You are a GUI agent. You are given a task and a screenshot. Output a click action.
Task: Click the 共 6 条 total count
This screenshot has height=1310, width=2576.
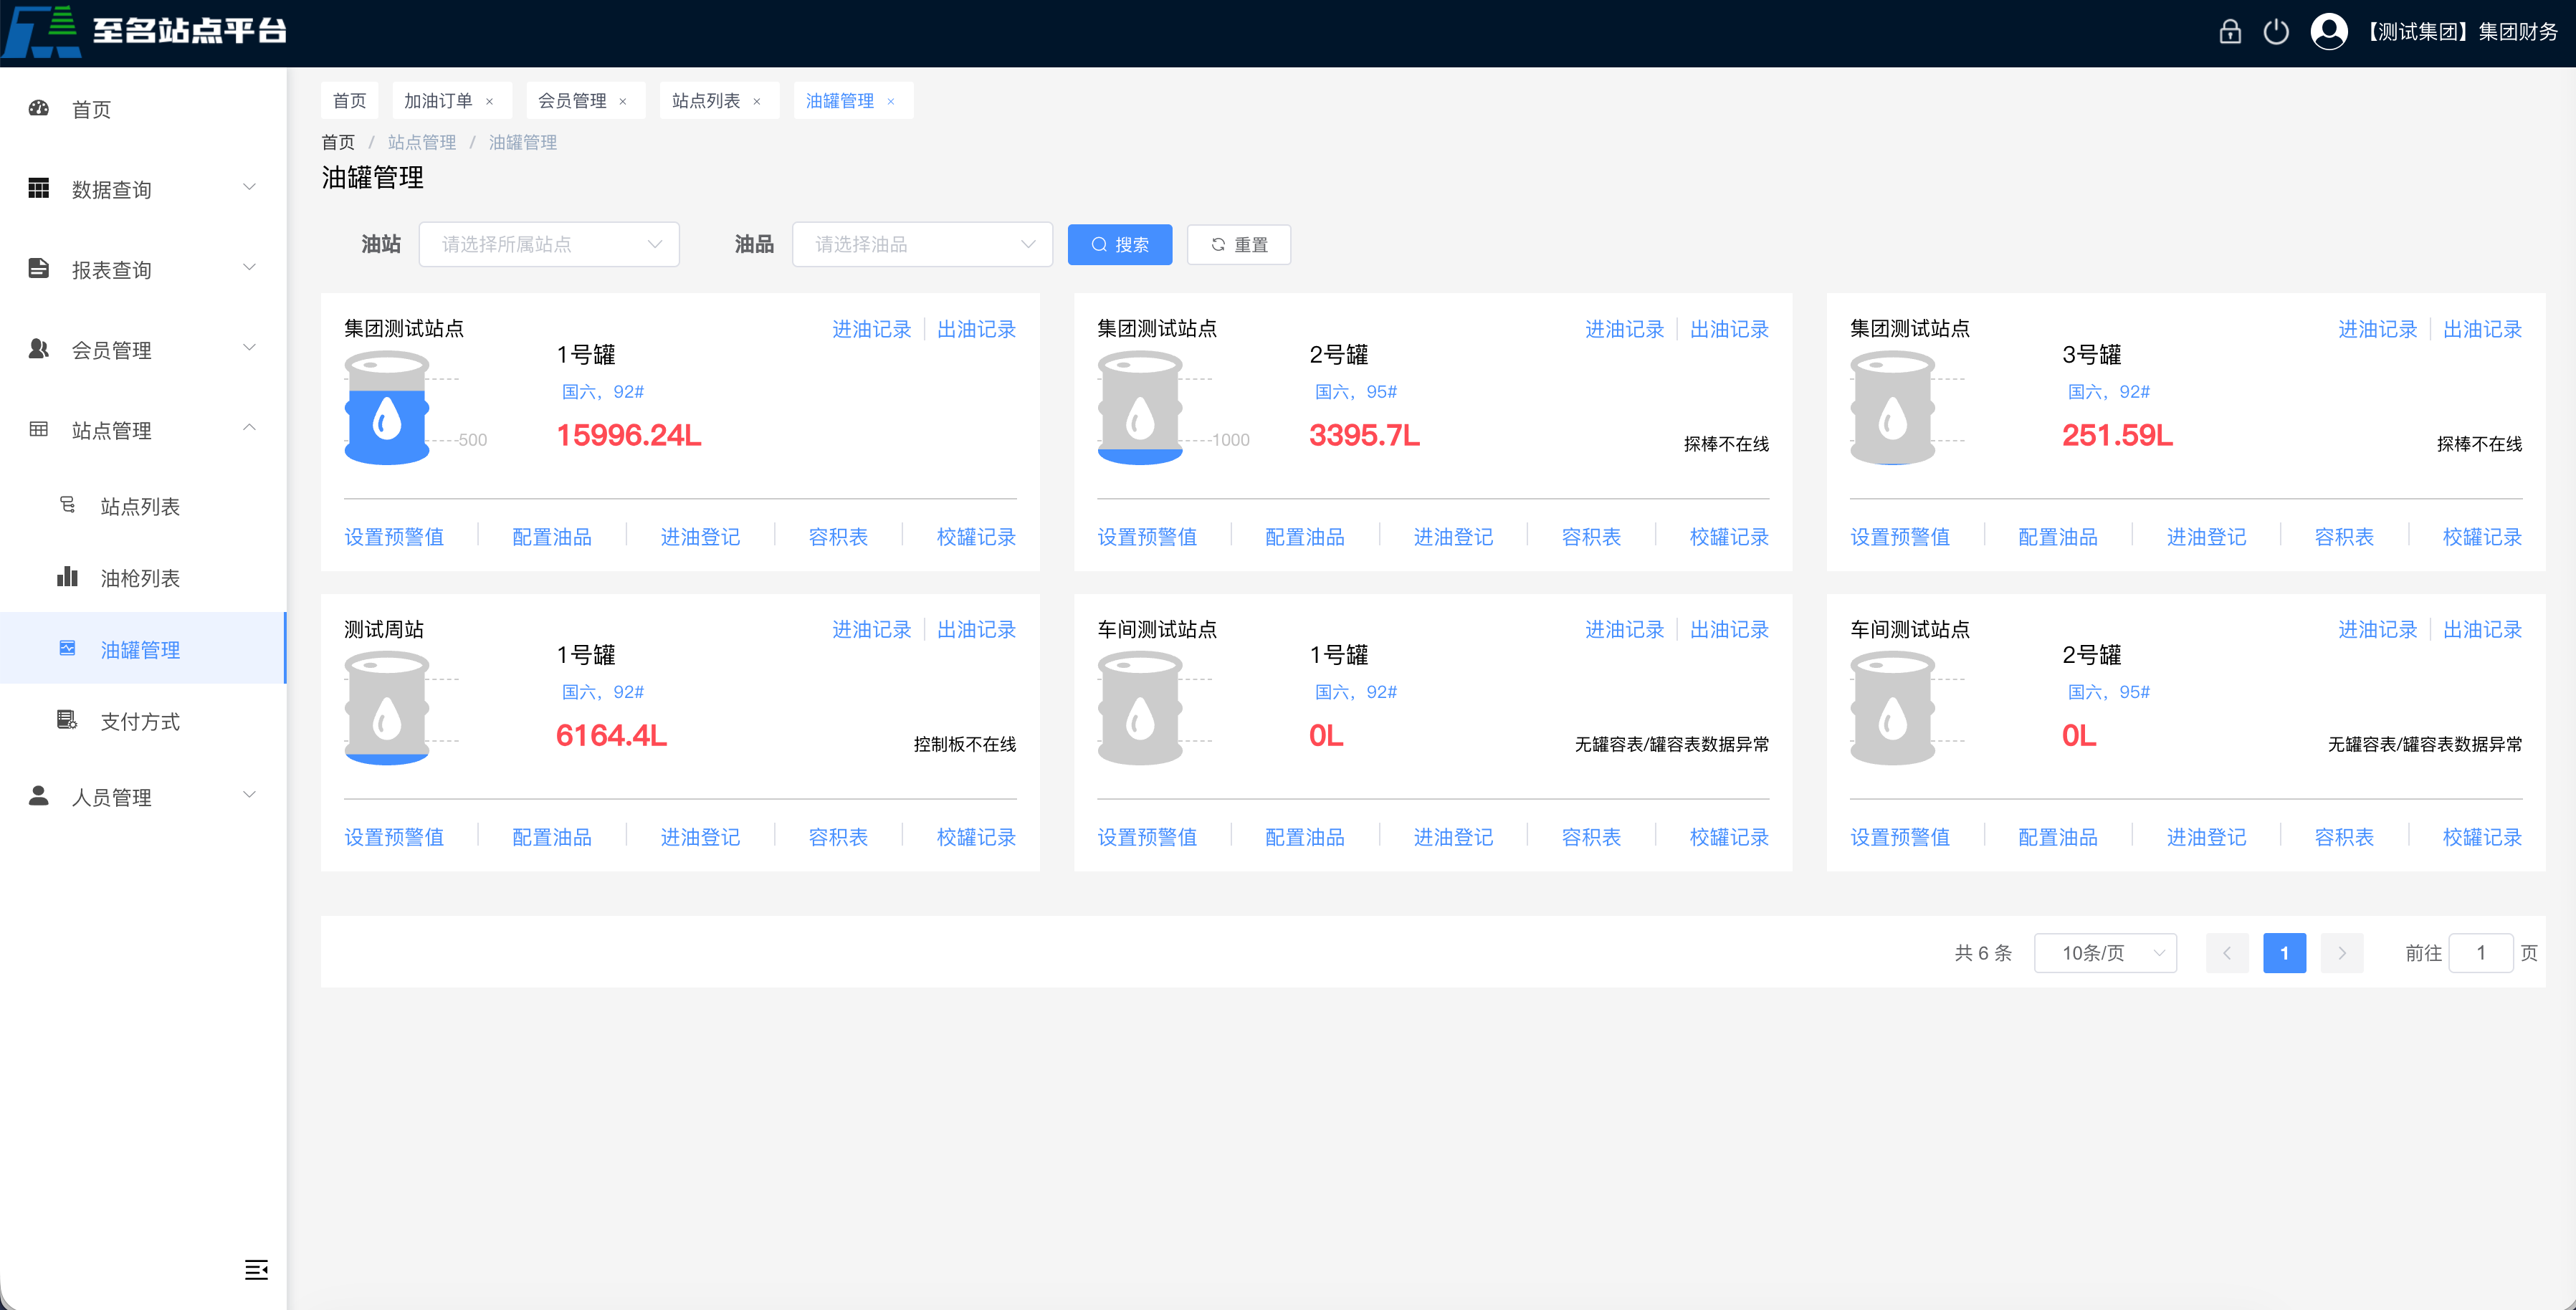coord(1983,953)
